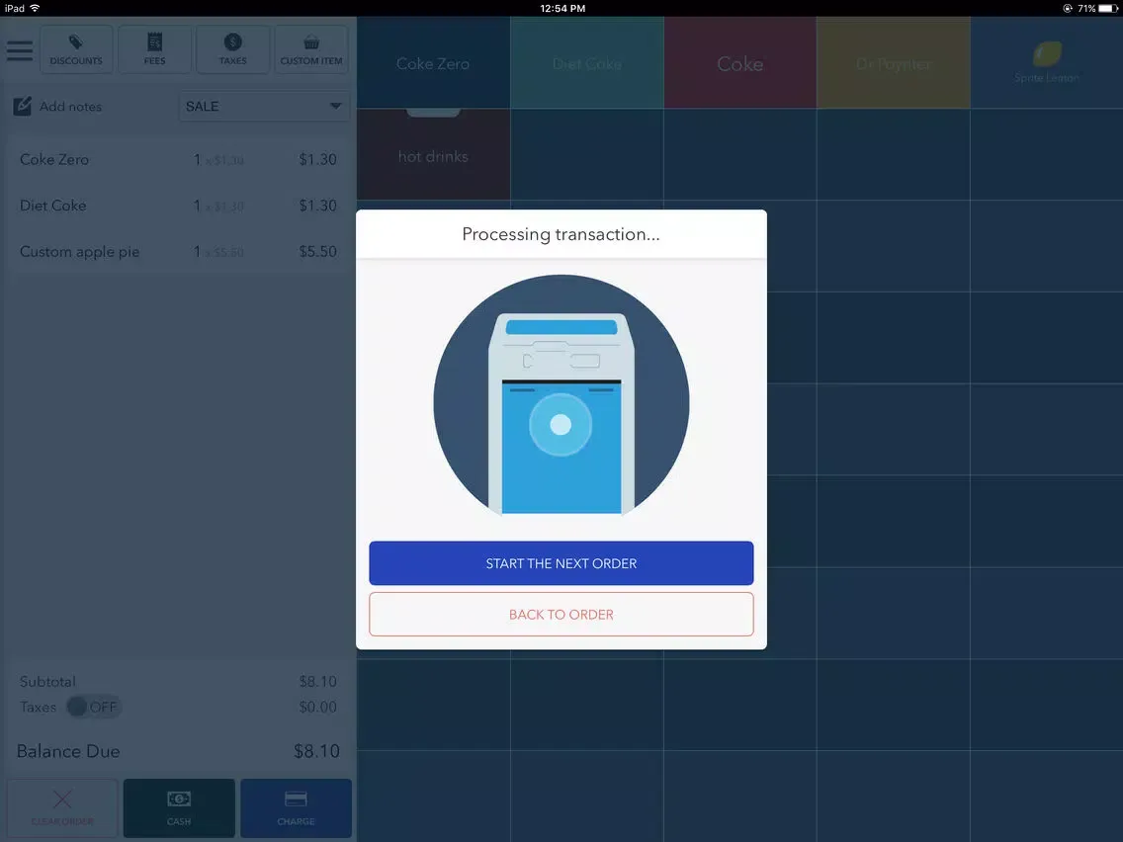The width and height of the screenshot is (1123, 842).
Task: Add the yellow Dr Pepper tile
Action: tap(894, 63)
